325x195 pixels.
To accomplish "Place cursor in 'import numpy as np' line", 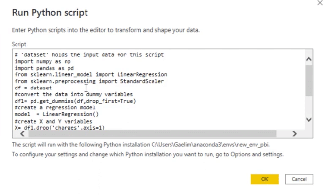I will [x=43, y=62].
